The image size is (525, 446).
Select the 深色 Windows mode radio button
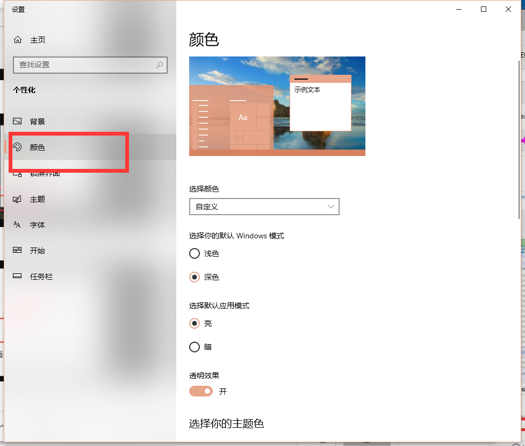195,277
